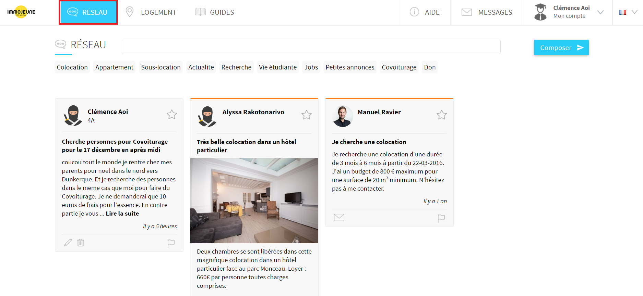Open Clémence Aoi's name on covoiturage post
This screenshot has height=296, width=643.
tap(108, 112)
